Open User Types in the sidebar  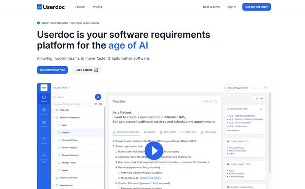pyautogui.click(x=44, y=111)
